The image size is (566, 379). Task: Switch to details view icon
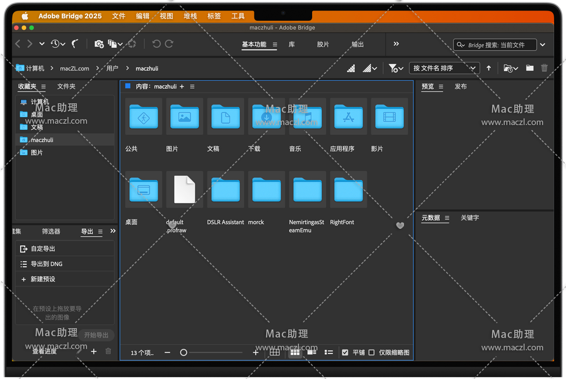312,352
